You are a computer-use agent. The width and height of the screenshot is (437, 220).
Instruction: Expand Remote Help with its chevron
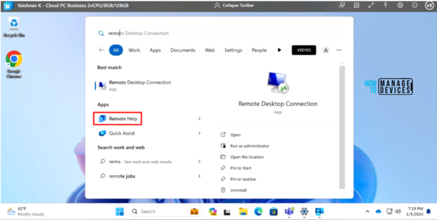coord(199,119)
